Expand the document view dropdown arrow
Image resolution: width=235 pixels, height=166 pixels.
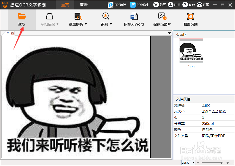[169, 33]
